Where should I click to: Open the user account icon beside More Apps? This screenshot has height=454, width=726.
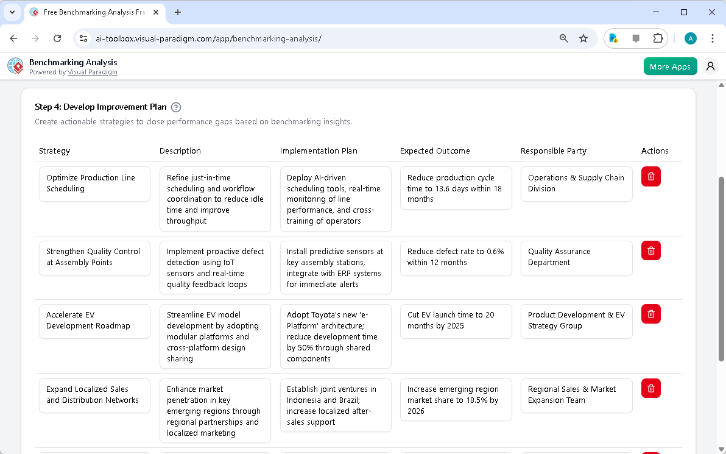[x=710, y=66]
